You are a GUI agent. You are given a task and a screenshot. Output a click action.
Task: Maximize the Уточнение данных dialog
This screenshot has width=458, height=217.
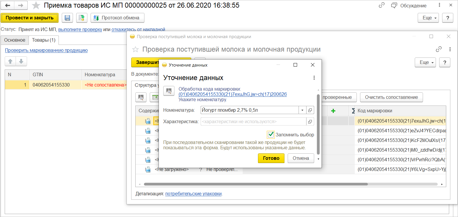point(295,65)
